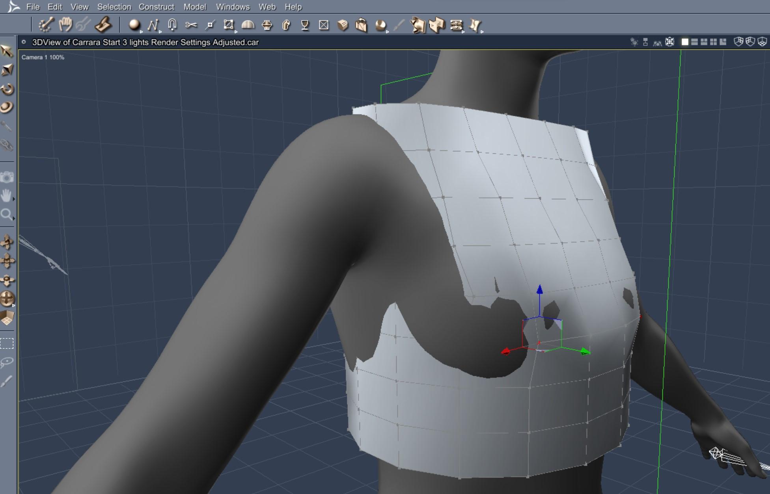Select the goblet lathe tool
The width and height of the screenshot is (770, 494).
tap(305, 25)
